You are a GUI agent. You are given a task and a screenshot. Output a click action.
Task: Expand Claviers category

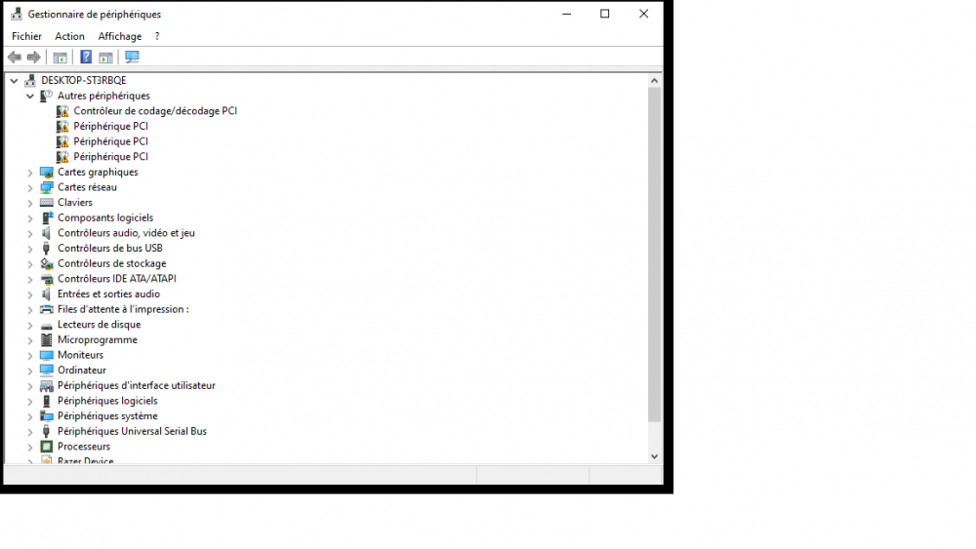pyautogui.click(x=30, y=203)
